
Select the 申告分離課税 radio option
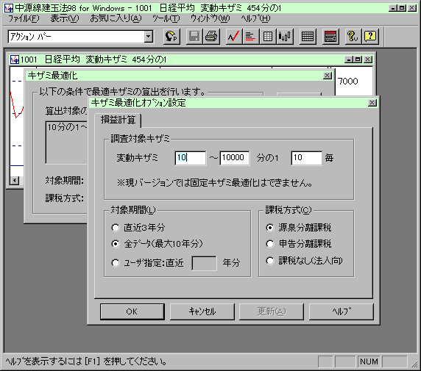[x=270, y=244]
